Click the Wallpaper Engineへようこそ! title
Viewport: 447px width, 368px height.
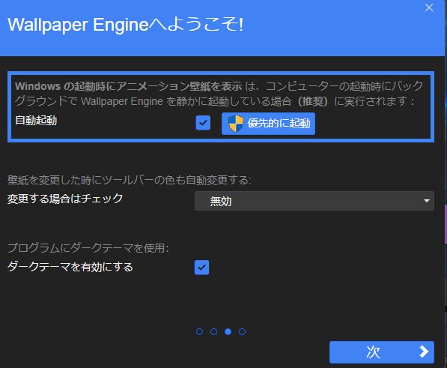click(x=126, y=25)
